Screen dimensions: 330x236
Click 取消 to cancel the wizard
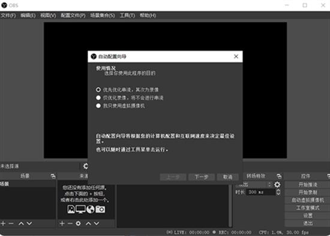(228, 177)
